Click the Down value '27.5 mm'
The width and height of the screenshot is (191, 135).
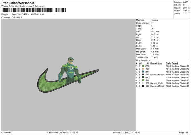coord(155,40)
